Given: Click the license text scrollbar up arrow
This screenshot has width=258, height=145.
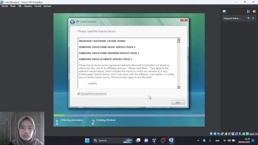Looking at the screenshot, I should (x=178, y=39).
